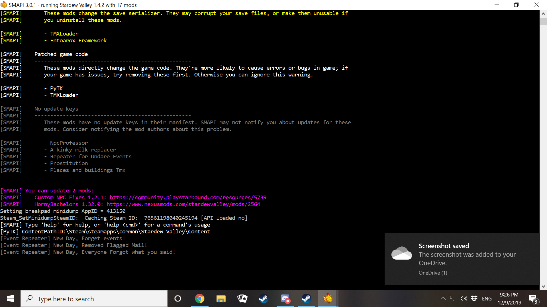Show hidden system tray icons

[443, 298]
